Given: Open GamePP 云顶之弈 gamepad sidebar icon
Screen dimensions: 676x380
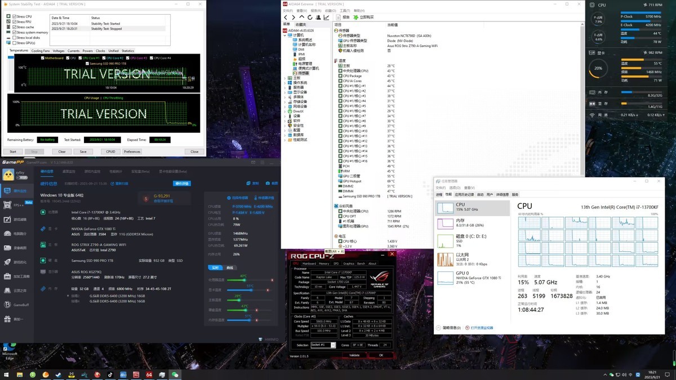Looking at the screenshot, I should (7, 290).
